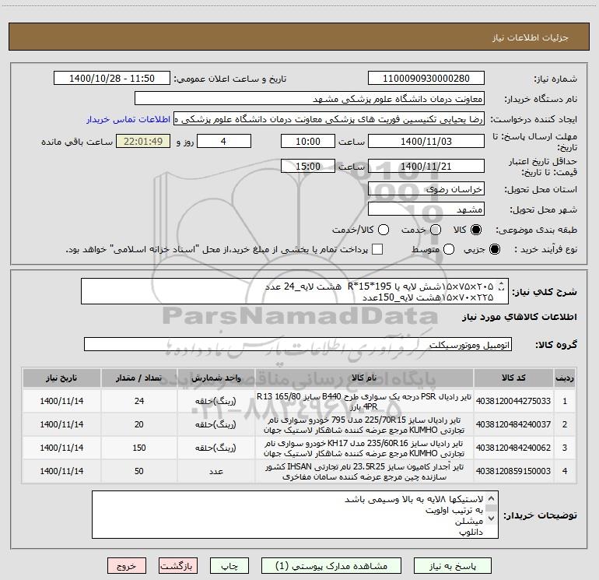Screen dimensions: 599x580
Task: Click the ایجاد کننده درخواست field
Action: click(x=329, y=119)
